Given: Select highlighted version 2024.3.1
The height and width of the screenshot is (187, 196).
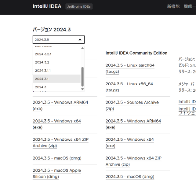Looking at the screenshot, I should (x=57, y=79).
